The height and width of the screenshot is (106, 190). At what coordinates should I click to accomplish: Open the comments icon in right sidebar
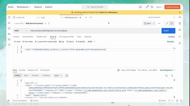coord(180,30)
